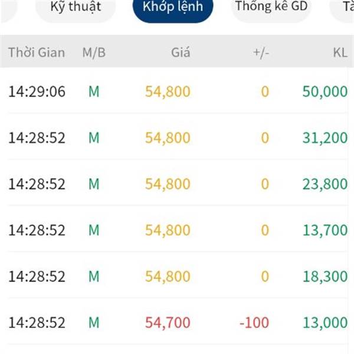
Task: Click the 13,000 volume value
Action: pos(325,323)
